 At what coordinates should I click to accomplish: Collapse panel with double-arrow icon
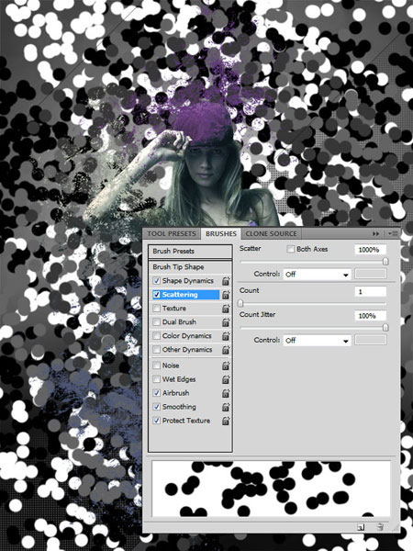click(x=375, y=233)
